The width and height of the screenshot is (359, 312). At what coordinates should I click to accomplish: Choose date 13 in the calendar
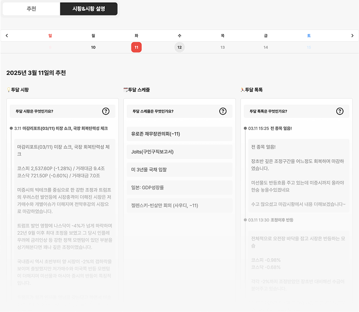coord(222,47)
